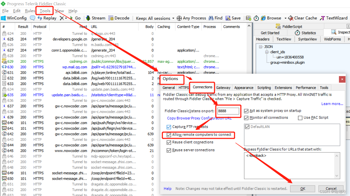Open the Keep: All sessions dropdown
This screenshot has height=196, width=350.
[x=155, y=18]
